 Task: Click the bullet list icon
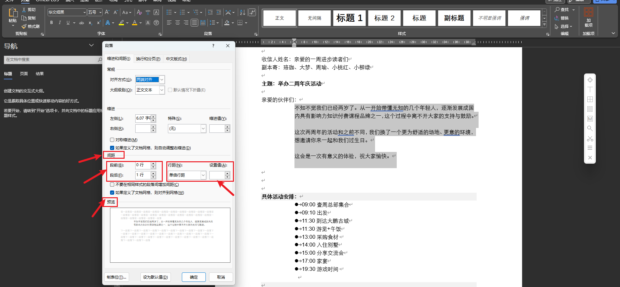pos(169,12)
